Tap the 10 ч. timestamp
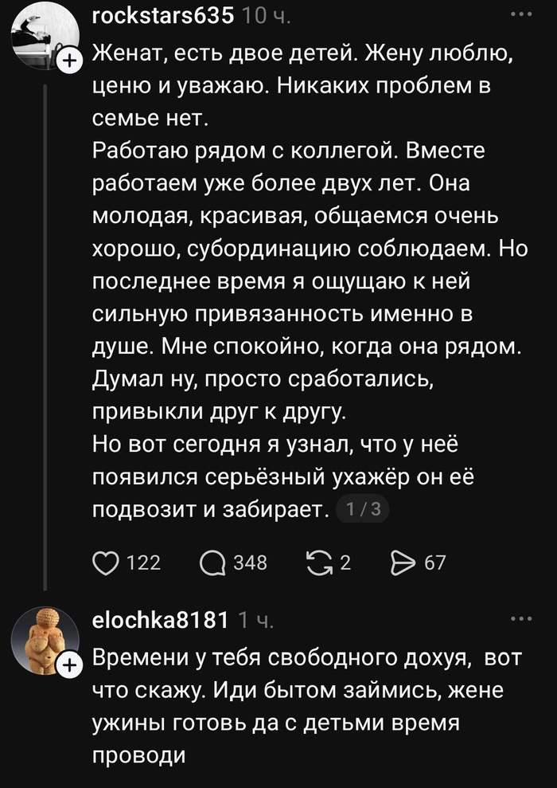The width and height of the screenshot is (557, 788). tap(266, 17)
